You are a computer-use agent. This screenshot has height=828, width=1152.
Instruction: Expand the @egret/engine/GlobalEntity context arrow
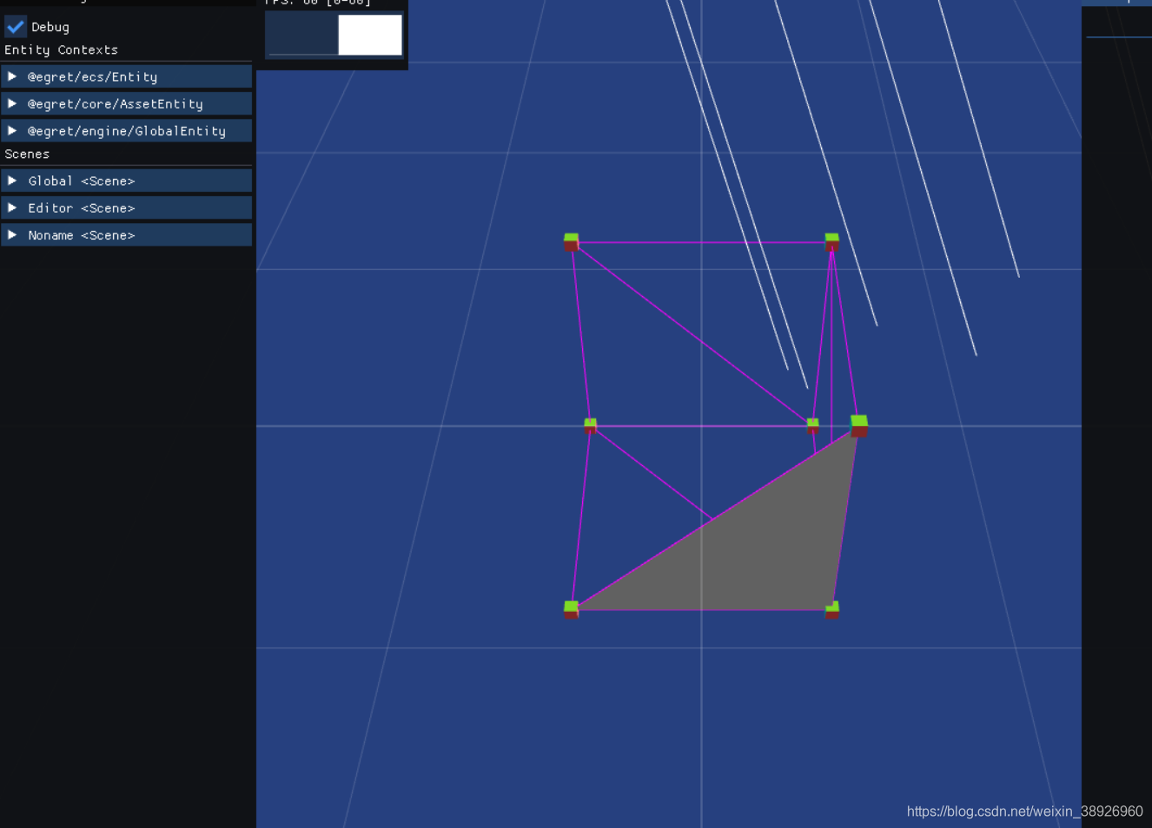(12, 130)
